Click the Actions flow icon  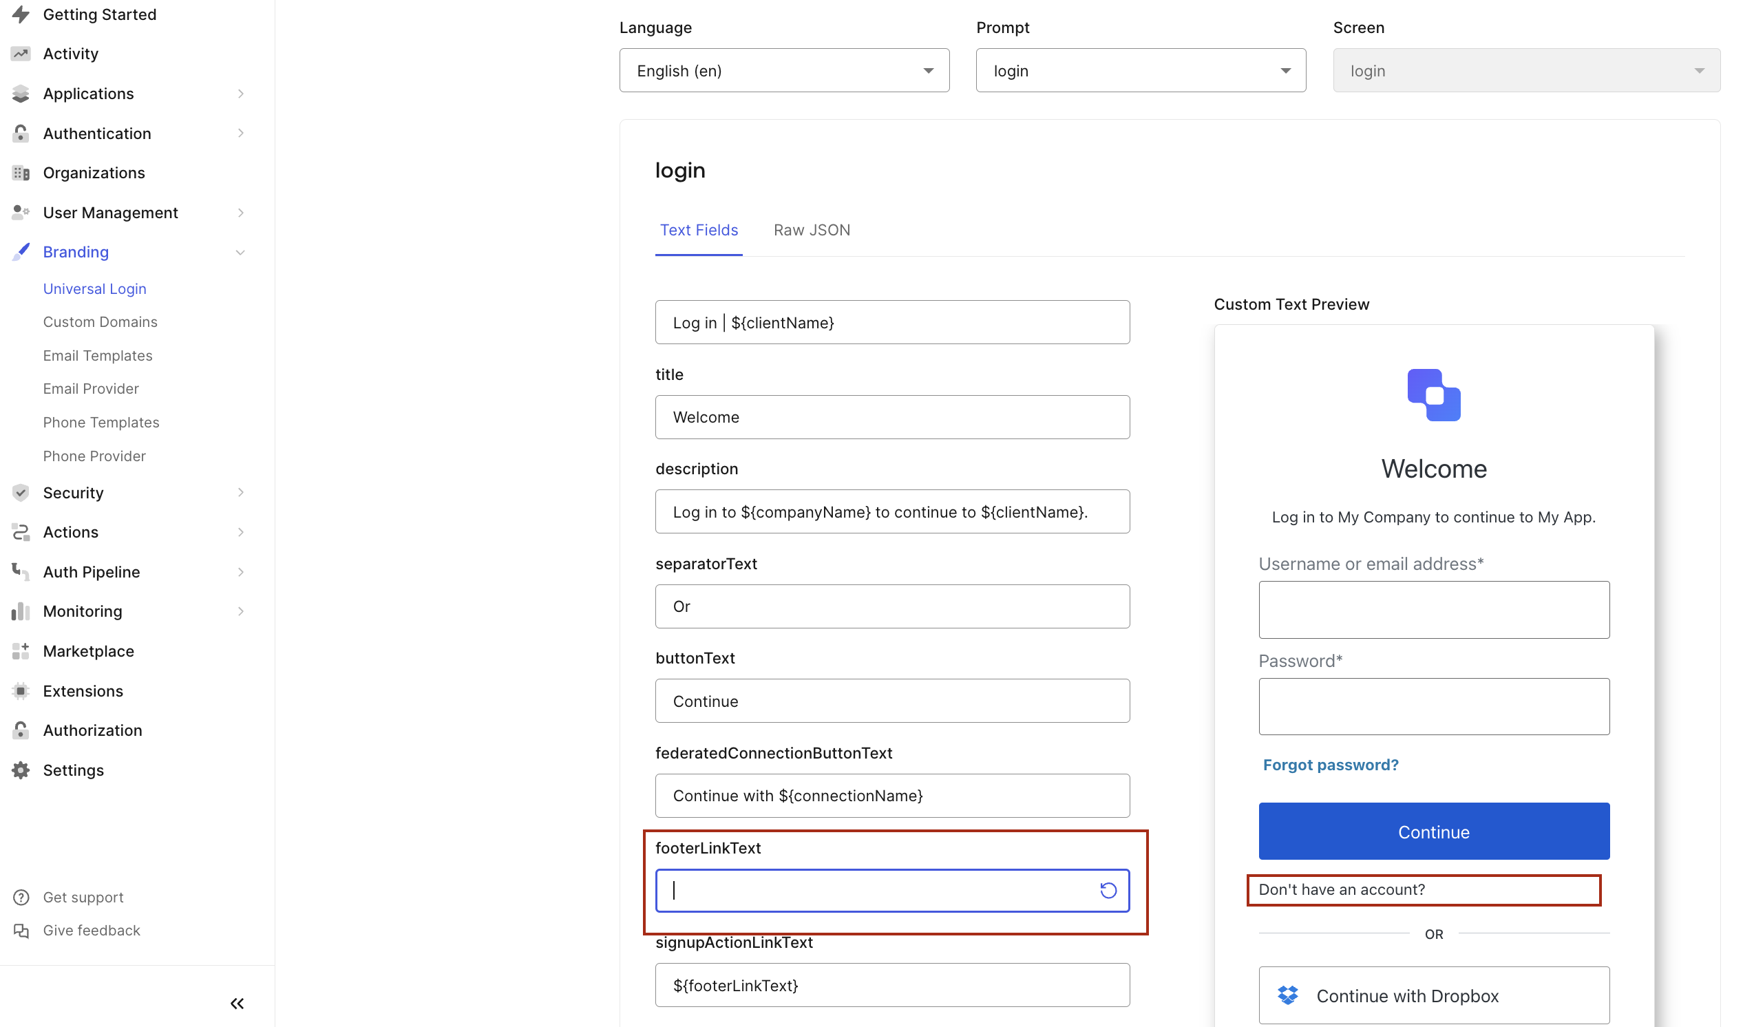[21, 532]
